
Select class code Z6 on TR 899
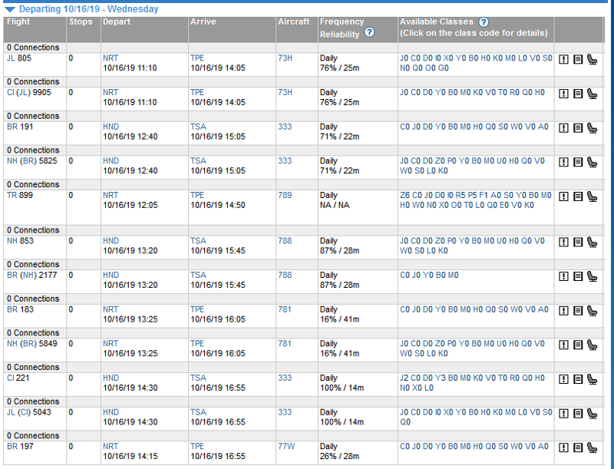pyautogui.click(x=404, y=195)
